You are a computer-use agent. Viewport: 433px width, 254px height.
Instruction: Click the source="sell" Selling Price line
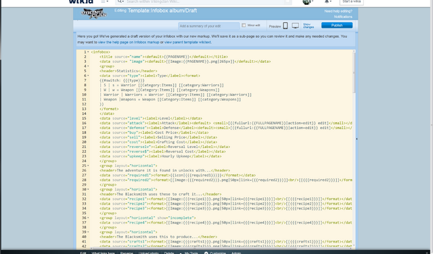[x=158, y=137]
